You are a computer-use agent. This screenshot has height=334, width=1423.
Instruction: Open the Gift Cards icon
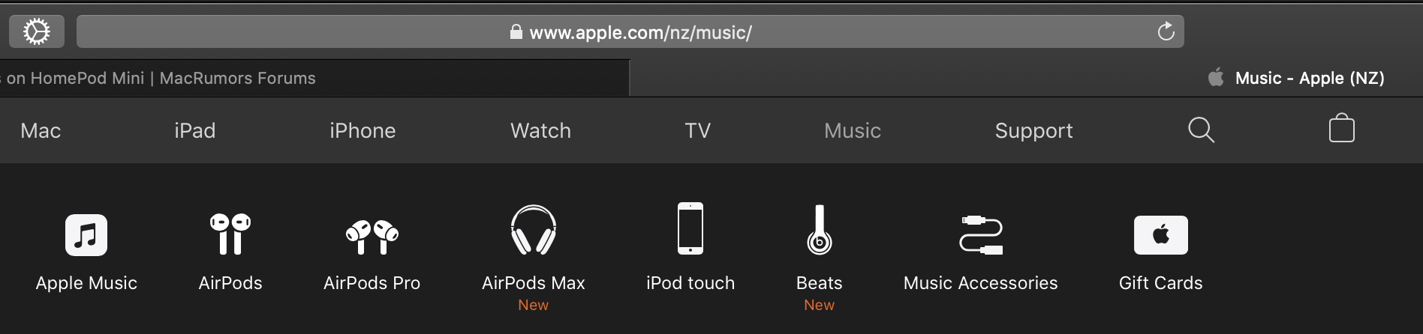(1160, 235)
